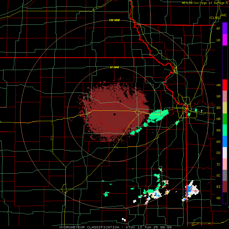
Task: Click the "RA" legend label
Action: 218,131
